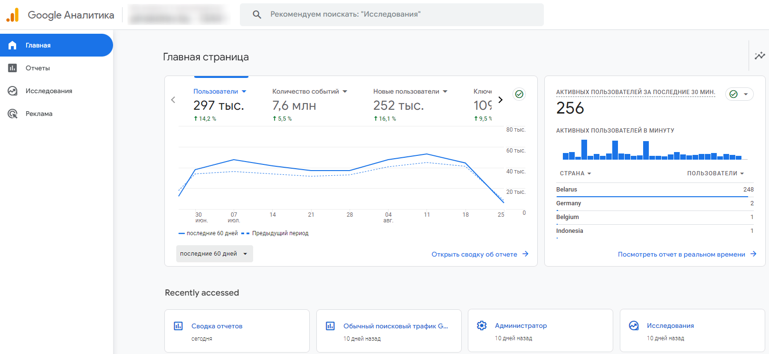769x354 pixels.
Task: Open the Insights sparkline icon
Action: [760, 56]
